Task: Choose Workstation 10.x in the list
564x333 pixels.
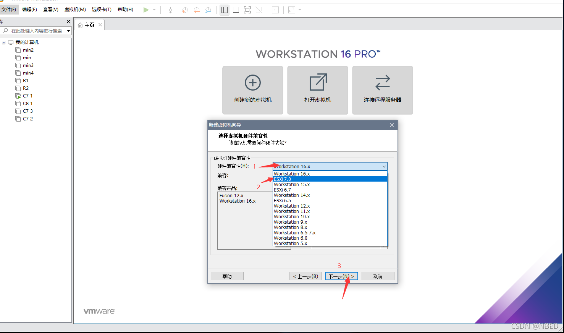Action: click(330, 216)
